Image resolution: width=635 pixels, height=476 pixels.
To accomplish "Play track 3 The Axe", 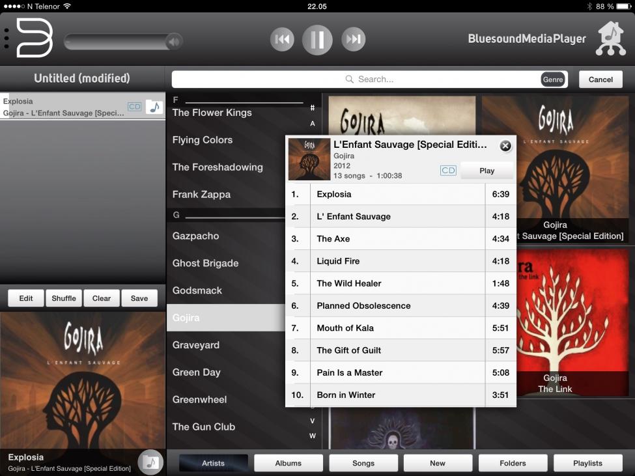I will 401,239.
